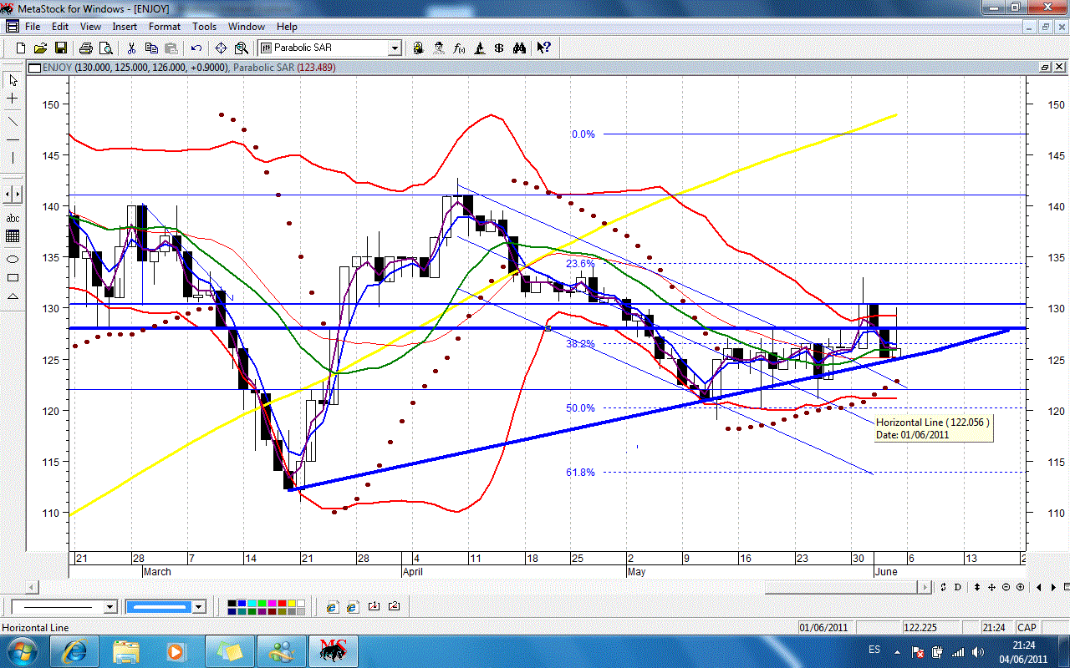Zoom out the chart with minus icon
1070x668 pixels.
coord(1006,587)
